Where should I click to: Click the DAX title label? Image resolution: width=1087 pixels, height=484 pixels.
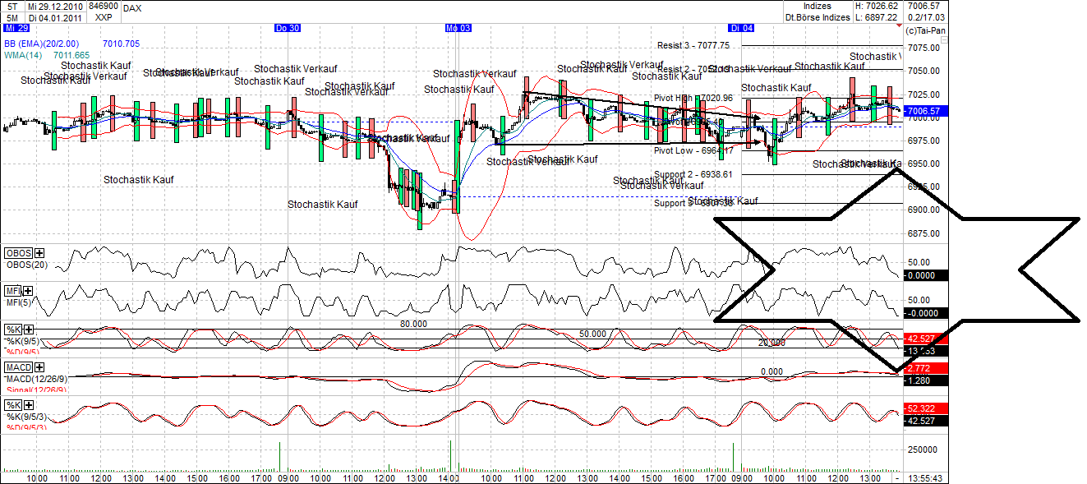134,8
